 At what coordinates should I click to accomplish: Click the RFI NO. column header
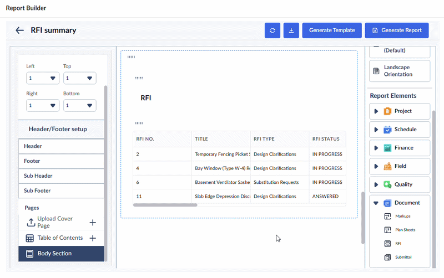click(162, 139)
